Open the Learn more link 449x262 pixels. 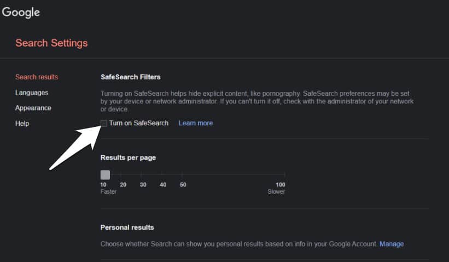196,123
